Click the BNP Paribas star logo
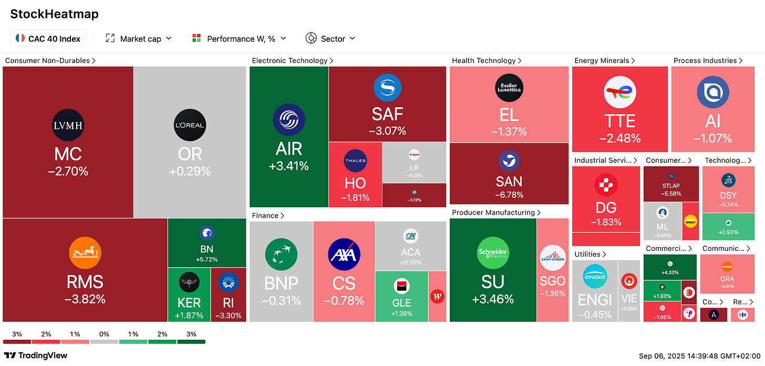765x366 pixels. (281, 255)
